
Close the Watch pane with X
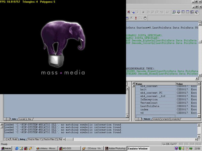tap(133, 83)
